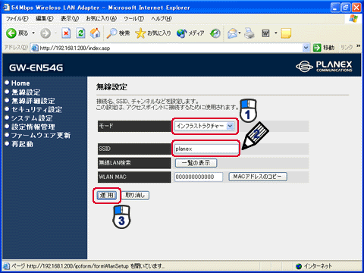Open the モード mode dropdown

[x=205, y=126]
